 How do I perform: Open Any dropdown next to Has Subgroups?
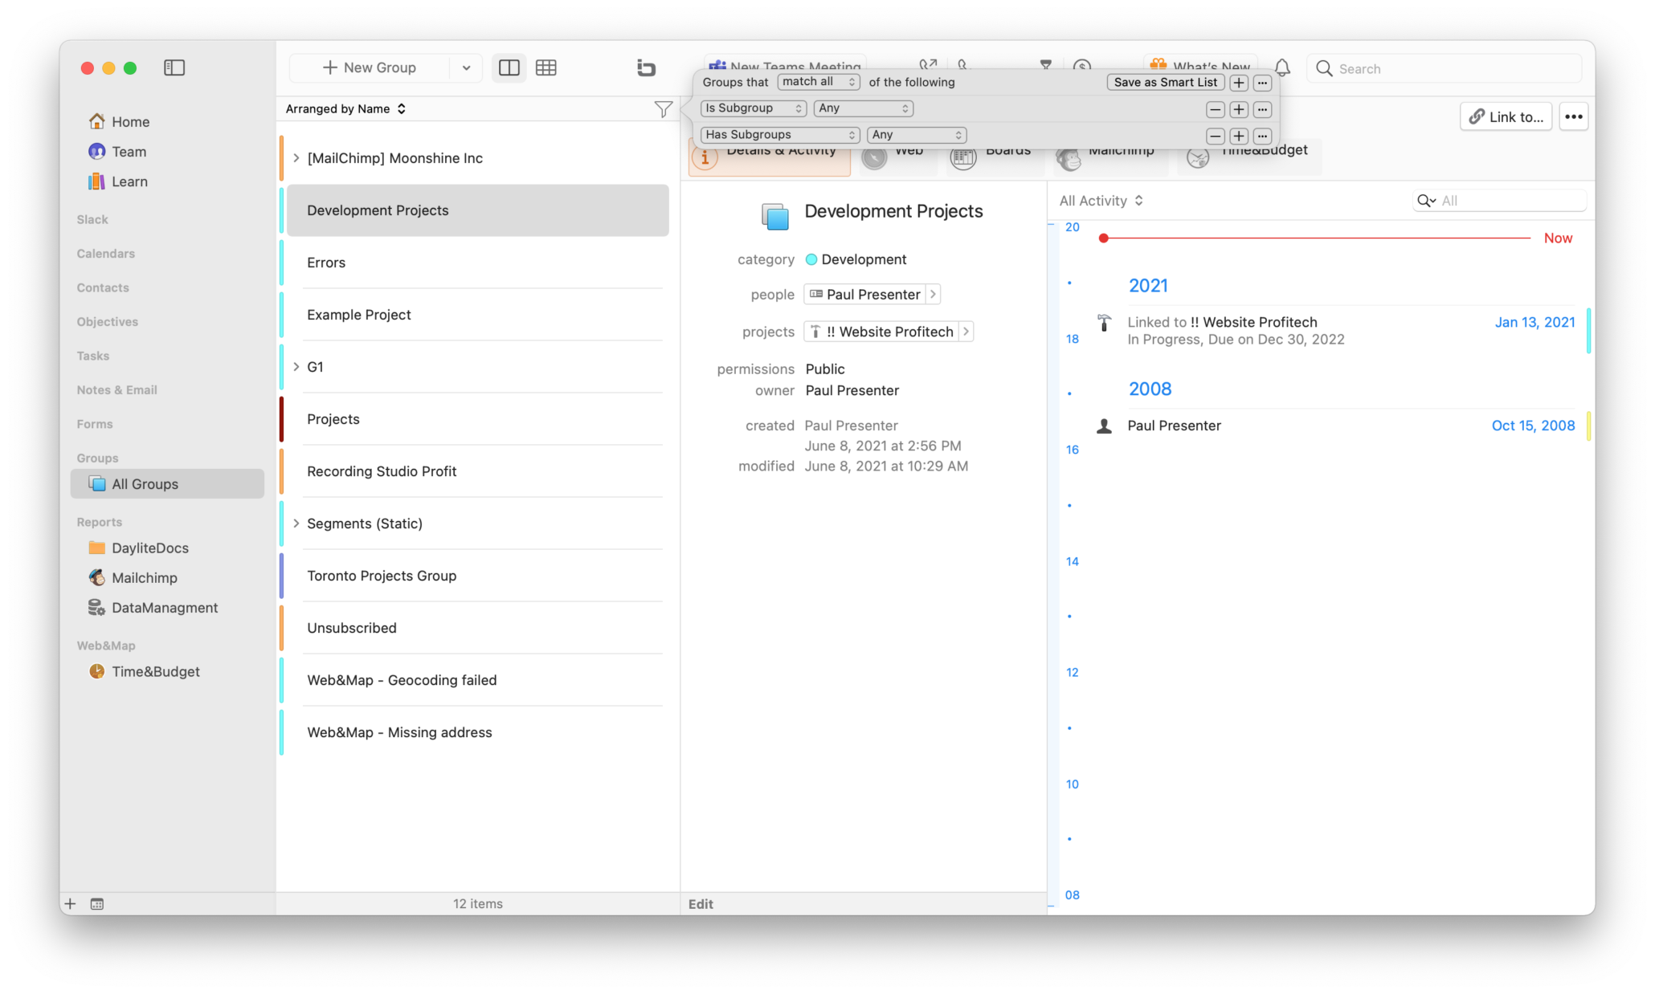point(916,134)
